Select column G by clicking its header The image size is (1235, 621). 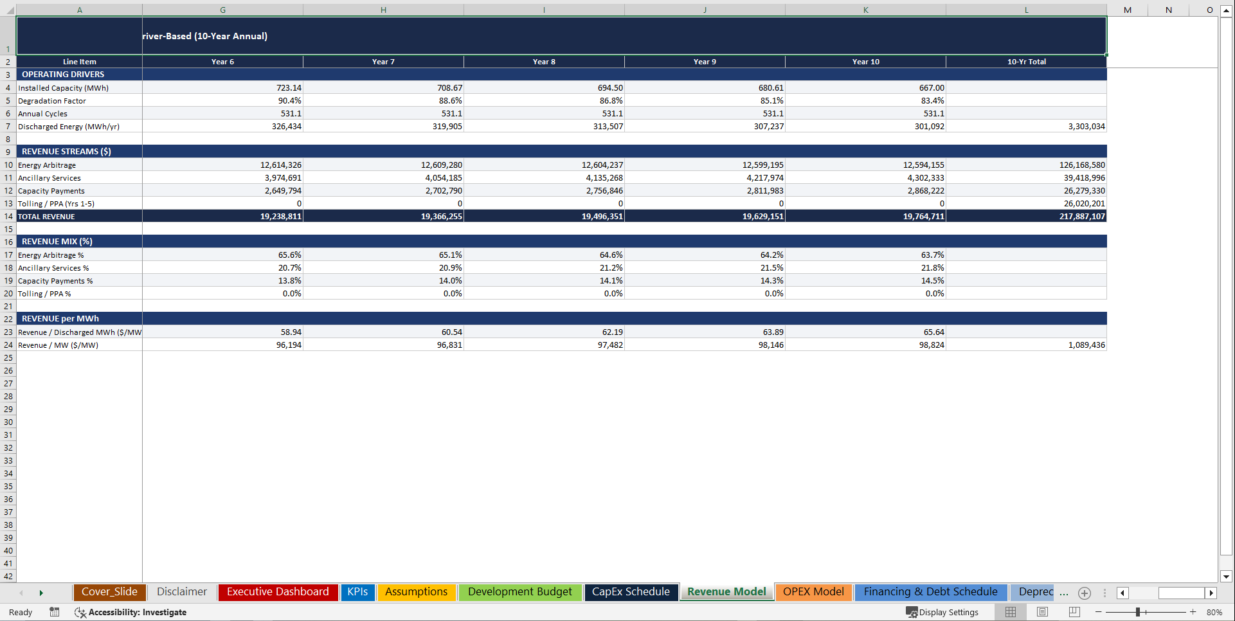pos(222,10)
